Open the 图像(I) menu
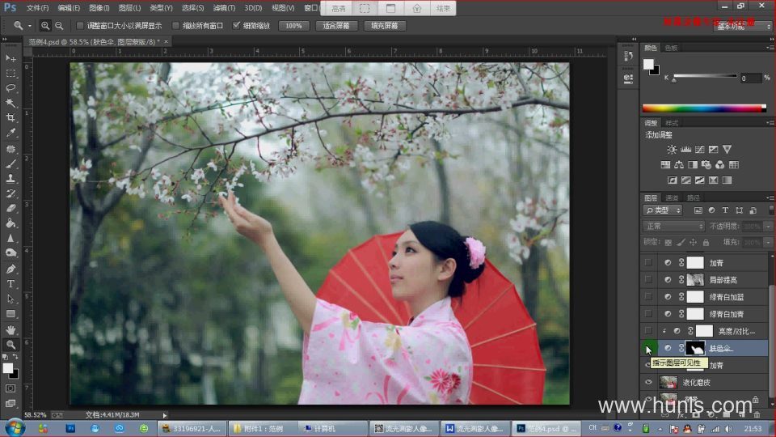Viewport: 776px width, 437px height. click(99, 8)
